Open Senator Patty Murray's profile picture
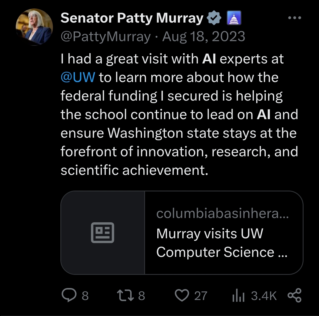Viewport: 319px width, 316px height. [x=34, y=27]
